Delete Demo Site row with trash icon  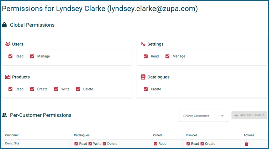point(247,144)
